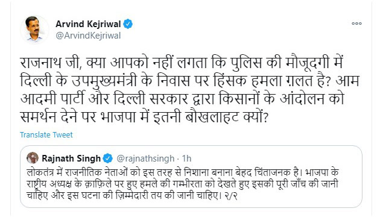386x217 pixels.
Task: Click empty header space in quoted tweet card
Action: [x=276, y=159]
